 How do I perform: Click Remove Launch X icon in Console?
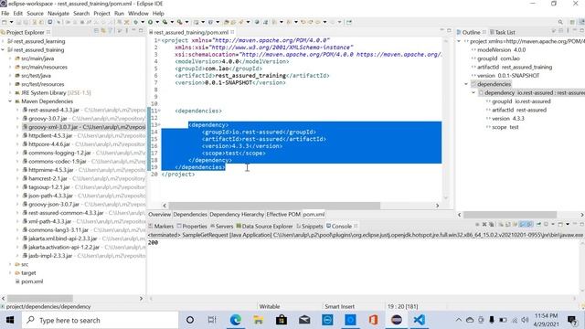coord(484,225)
